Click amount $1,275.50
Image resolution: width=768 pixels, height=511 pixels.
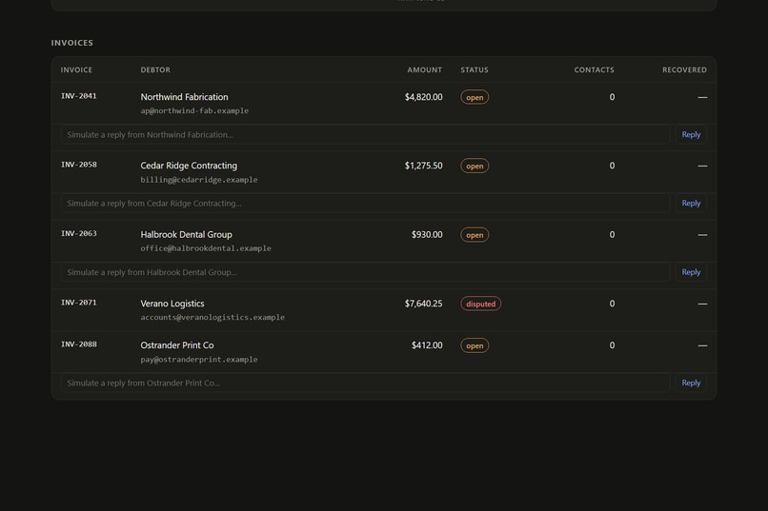[x=424, y=166]
